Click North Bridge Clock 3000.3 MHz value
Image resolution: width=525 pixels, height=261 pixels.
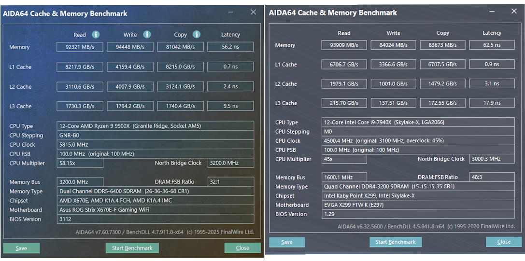tap(492, 159)
